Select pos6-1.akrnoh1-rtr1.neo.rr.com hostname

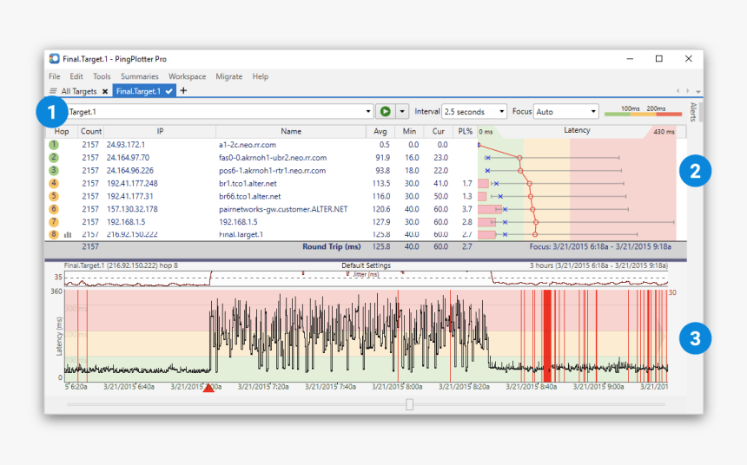[272, 170]
